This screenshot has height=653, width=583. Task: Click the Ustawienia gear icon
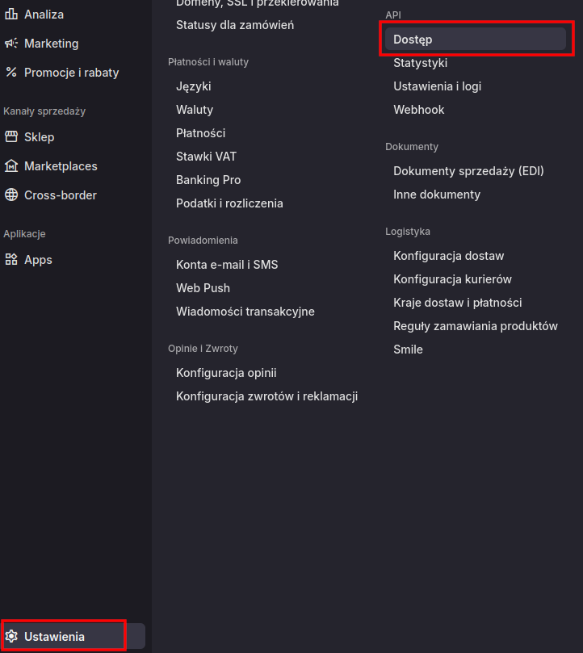[11, 637]
